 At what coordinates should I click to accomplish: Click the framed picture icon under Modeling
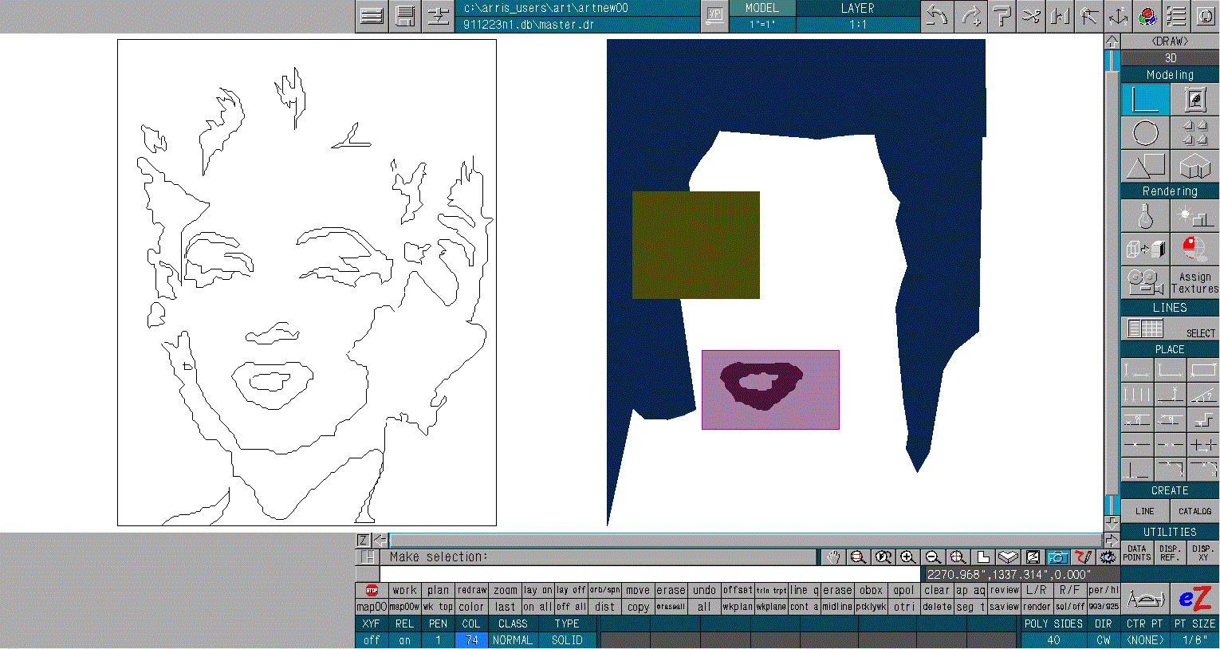tap(1194, 100)
